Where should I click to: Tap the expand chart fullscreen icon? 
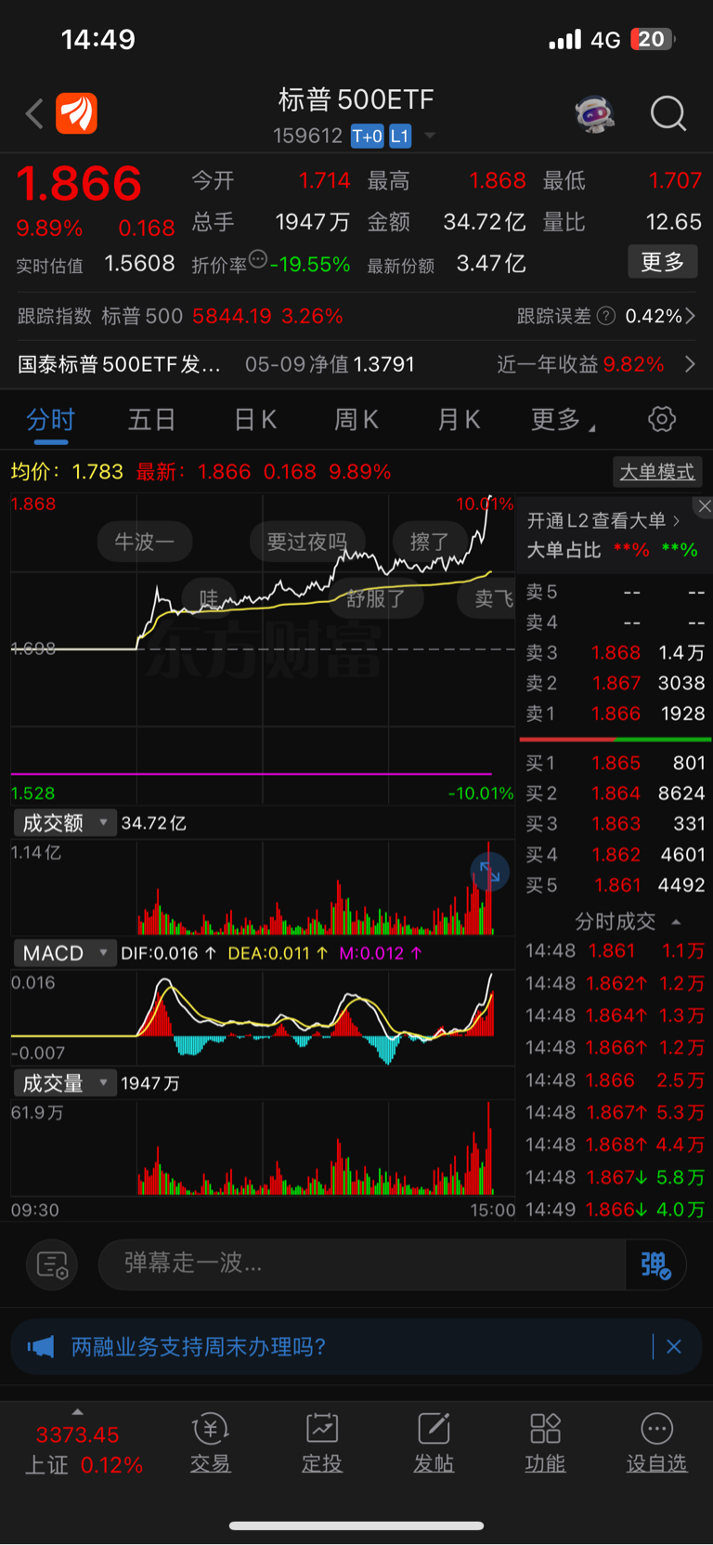click(x=489, y=872)
